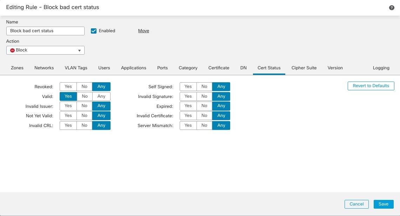Switch to the Applications tab
The image size is (400, 216).
click(134, 68)
